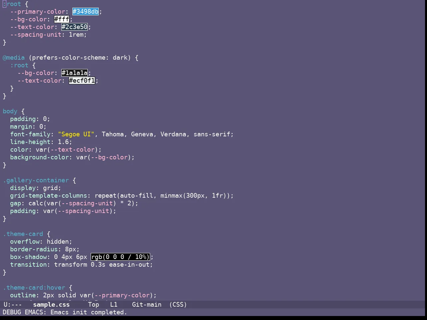The height and width of the screenshot is (320, 427).
Task: Place cursor on '--spacing-unit: 1rem' line
Action: [x=48, y=35]
